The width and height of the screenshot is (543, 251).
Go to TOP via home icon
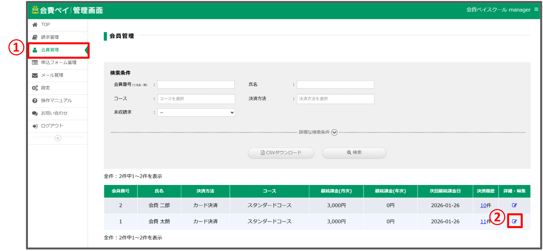35,25
